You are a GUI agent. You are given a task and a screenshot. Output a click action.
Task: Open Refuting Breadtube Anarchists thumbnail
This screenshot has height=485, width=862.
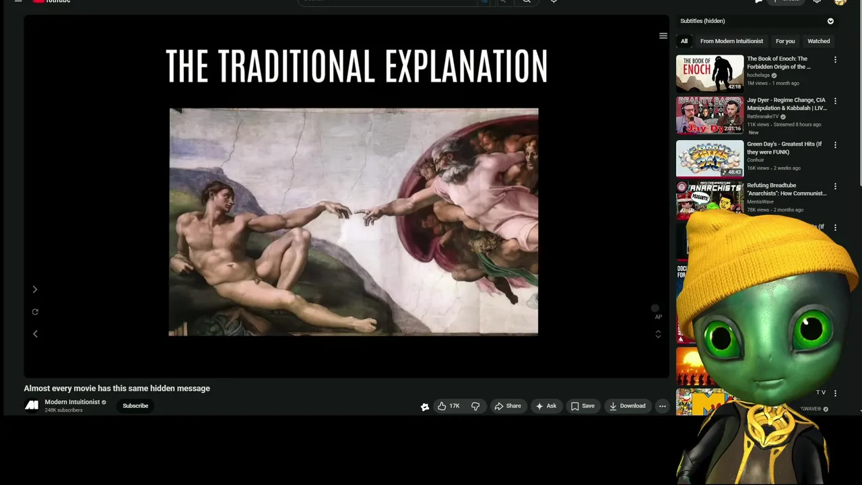710,199
